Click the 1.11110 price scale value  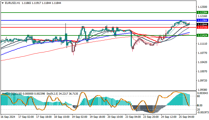(x=203, y=44)
